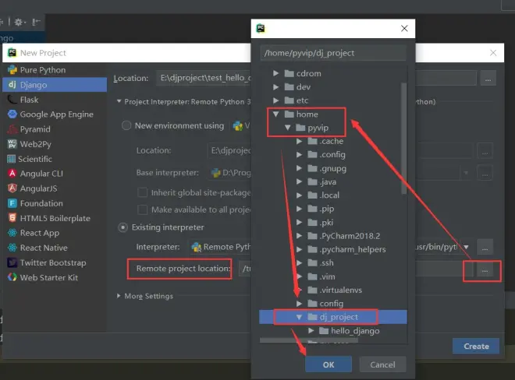Expand the .cache folder
515x380 pixels.
click(299, 141)
